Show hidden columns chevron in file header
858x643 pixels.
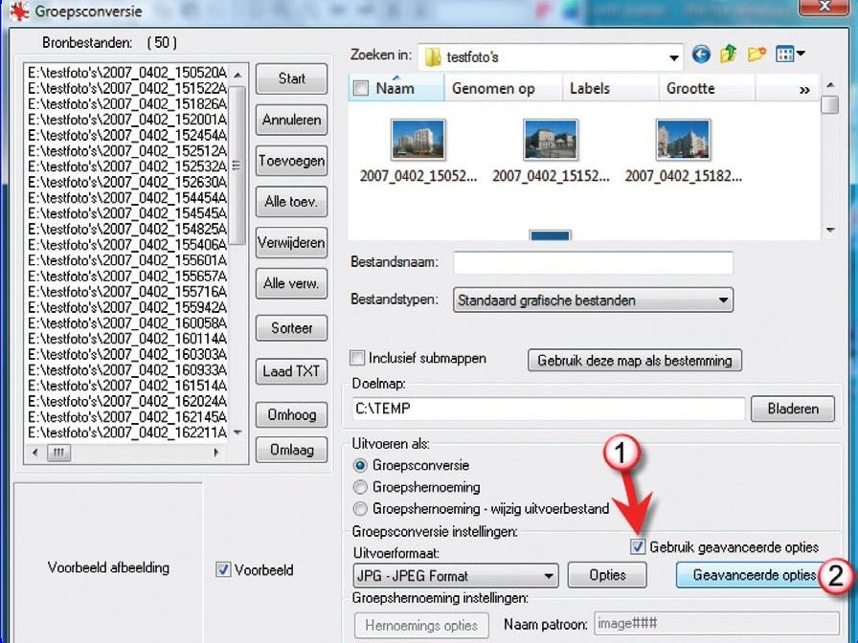(804, 90)
